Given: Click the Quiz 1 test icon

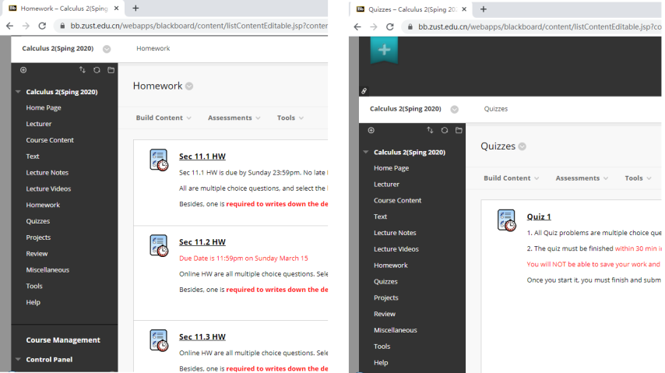Looking at the screenshot, I should coord(506,220).
